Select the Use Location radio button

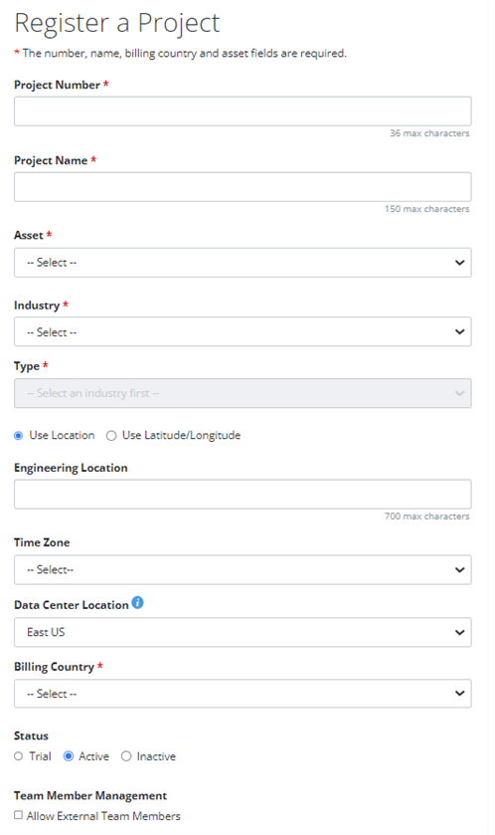[x=19, y=436]
